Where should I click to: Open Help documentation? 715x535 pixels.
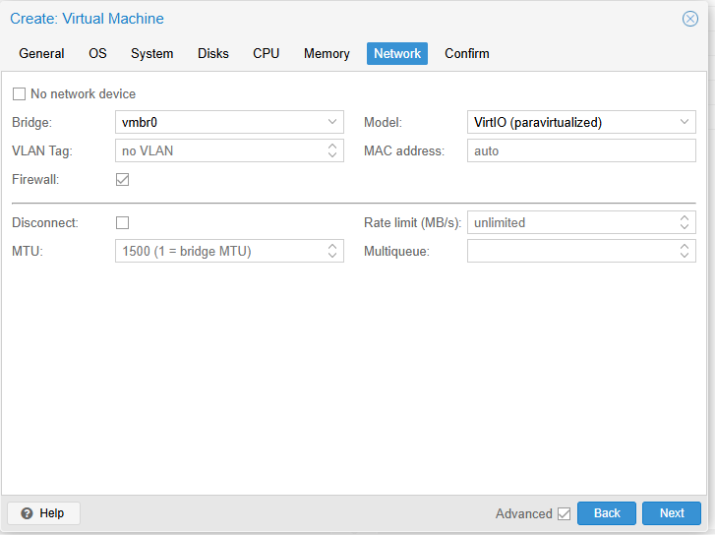click(44, 513)
